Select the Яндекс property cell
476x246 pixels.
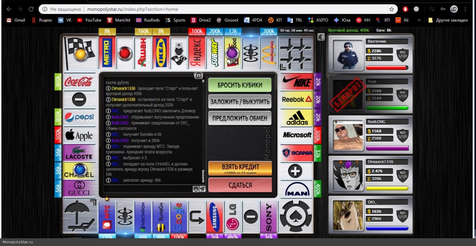(197, 53)
